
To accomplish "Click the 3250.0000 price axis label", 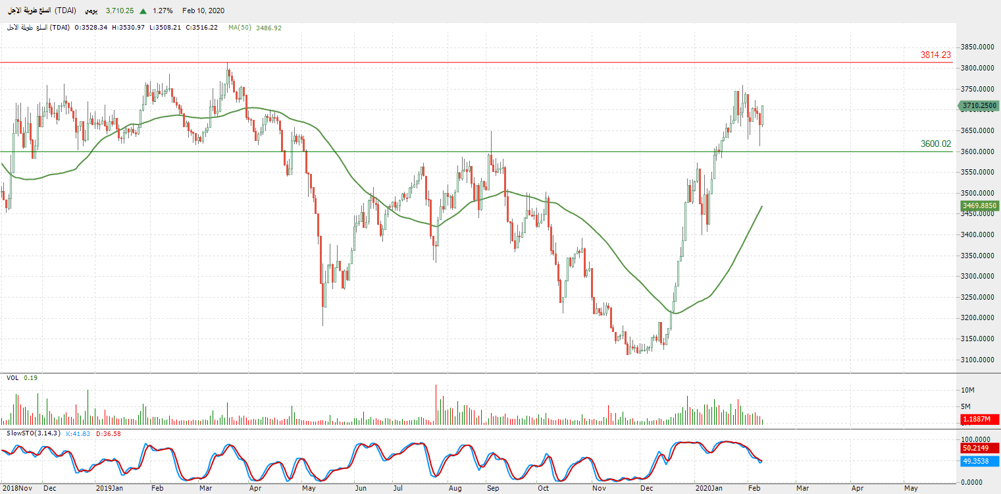I will pyautogui.click(x=977, y=297).
